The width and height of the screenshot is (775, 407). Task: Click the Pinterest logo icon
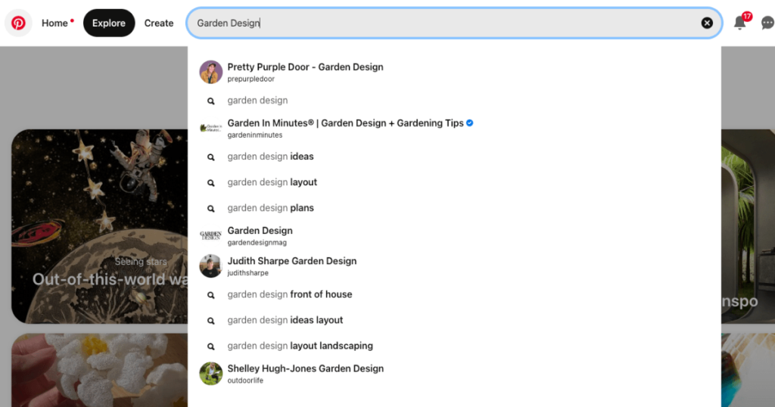pos(18,23)
